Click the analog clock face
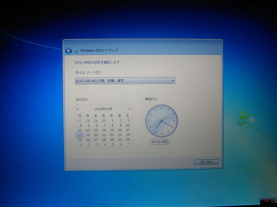This screenshot has width=277, height=207. click(x=162, y=121)
